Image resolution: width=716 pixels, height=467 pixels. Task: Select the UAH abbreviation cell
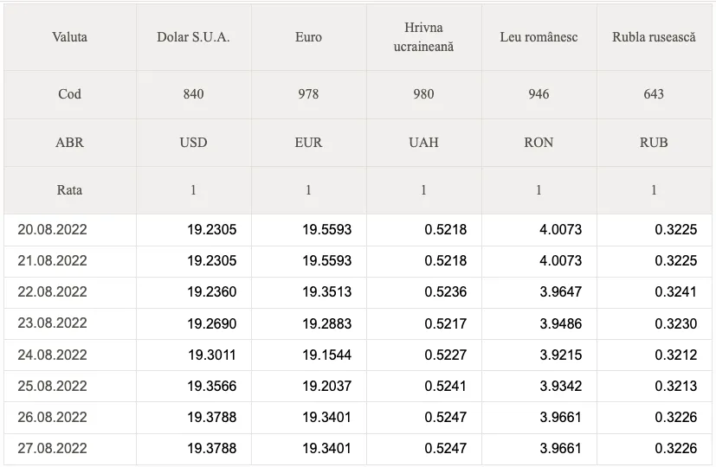(x=423, y=143)
